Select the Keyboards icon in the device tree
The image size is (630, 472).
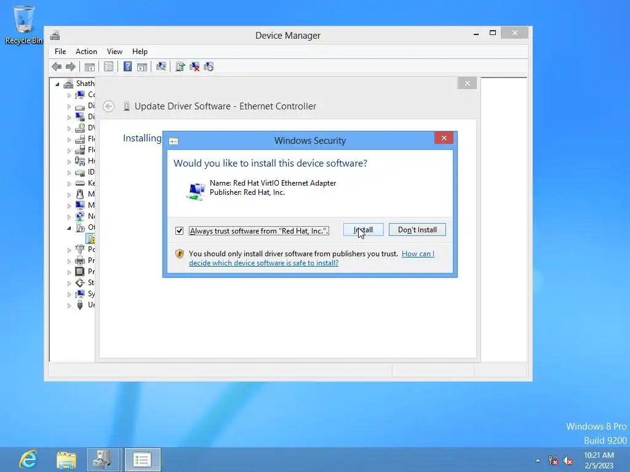point(80,183)
